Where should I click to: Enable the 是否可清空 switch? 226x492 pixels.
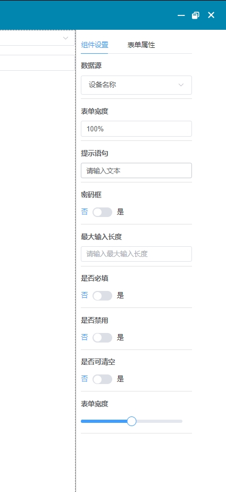pos(102,379)
